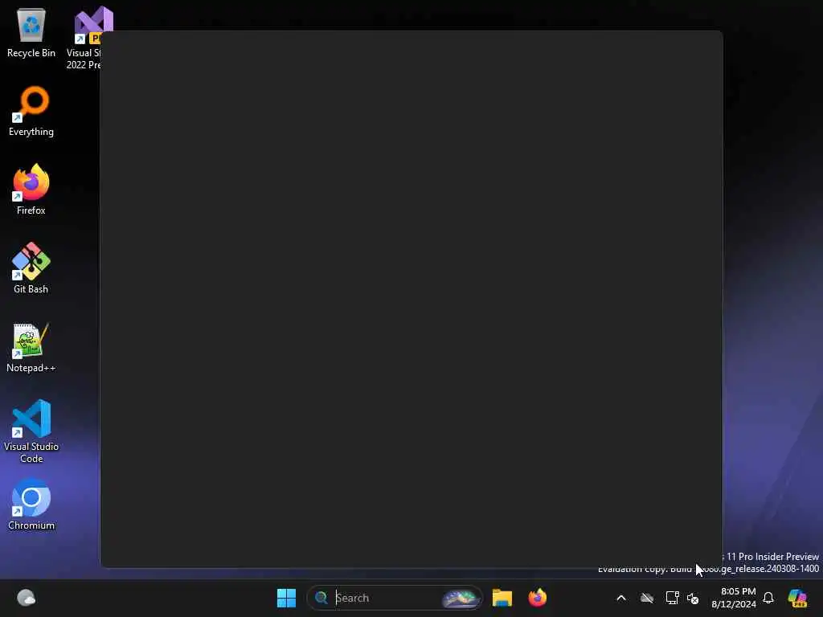Select the Firefox desktop shortcut
This screenshot has height=617, width=823.
click(x=31, y=190)
